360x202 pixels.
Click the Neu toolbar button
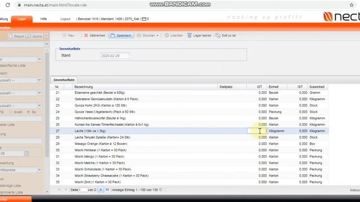69,35
